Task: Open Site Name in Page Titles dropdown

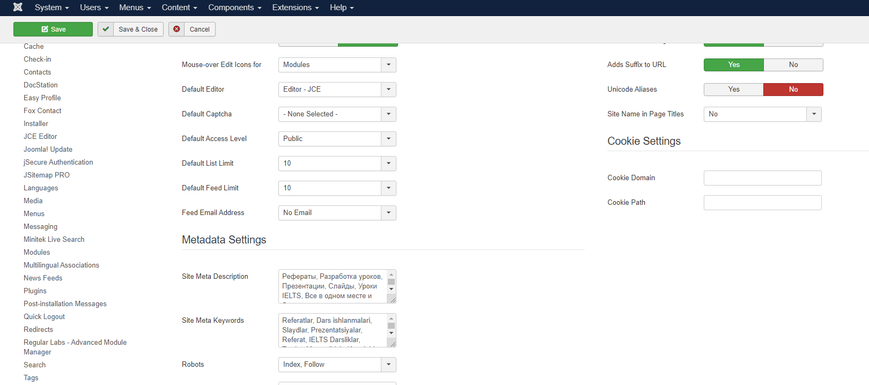Action: pyautogui.click(x=762, y=114)
